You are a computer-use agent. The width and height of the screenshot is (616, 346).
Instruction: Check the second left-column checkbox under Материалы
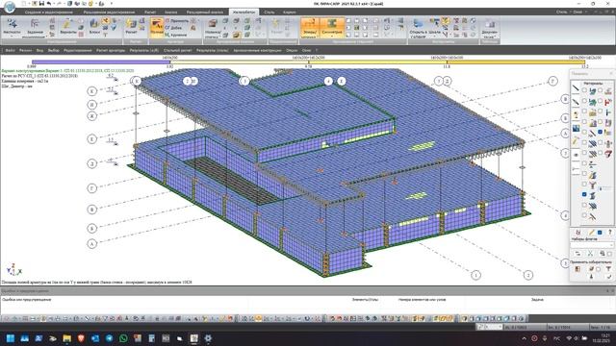584,100
